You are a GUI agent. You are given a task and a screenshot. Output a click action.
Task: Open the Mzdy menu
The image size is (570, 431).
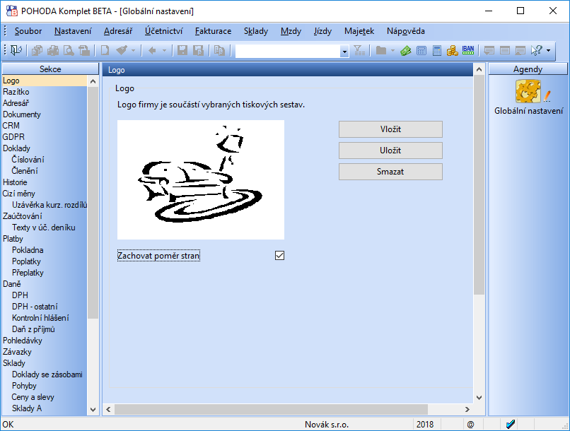click(291, 31)
